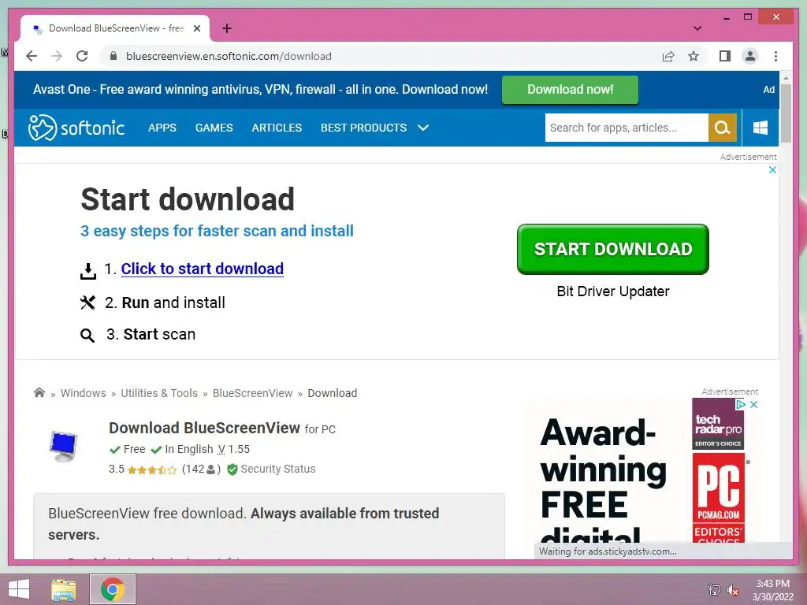The image size is (807, 605).
Task: Open the APPS menu
Action: pyautogui.click(x=162, y=128)
